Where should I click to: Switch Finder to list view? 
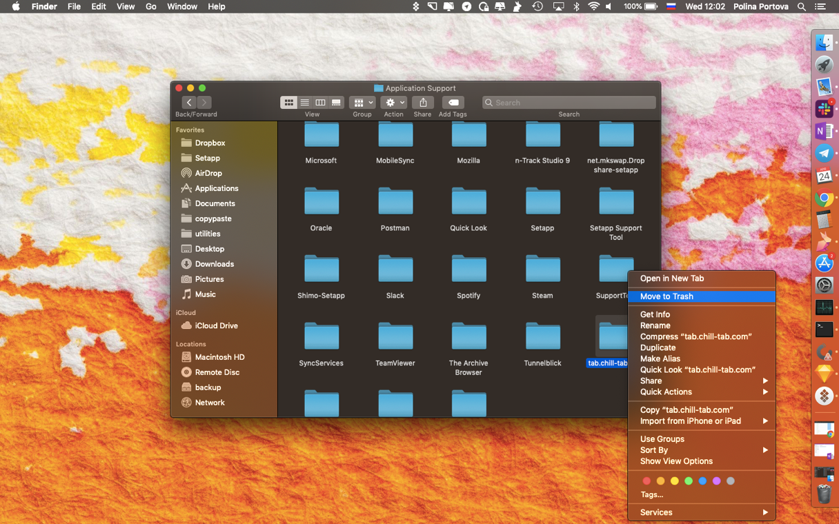(x=304, y=102)
